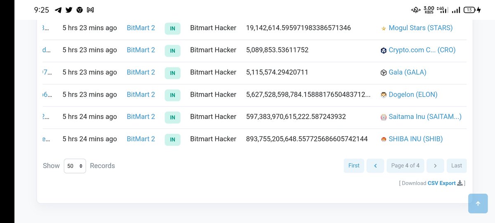Click the previous page chevron

pyautogui.click(x=375, y=166)
